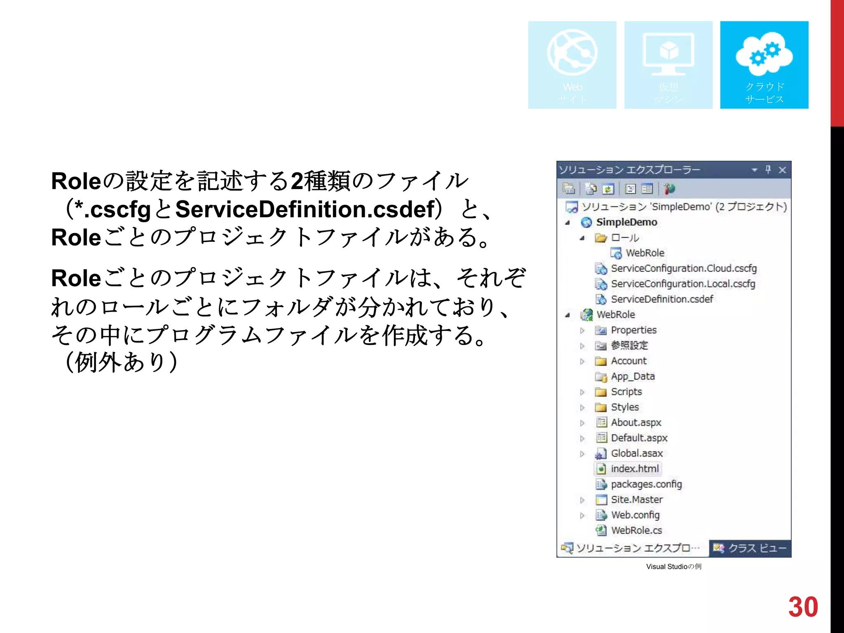The height and width of the screenshot is (633, 844).
Task: Select ServiceConfiguration.Cloud.cscfg in the tree
Action: (684, 269)
